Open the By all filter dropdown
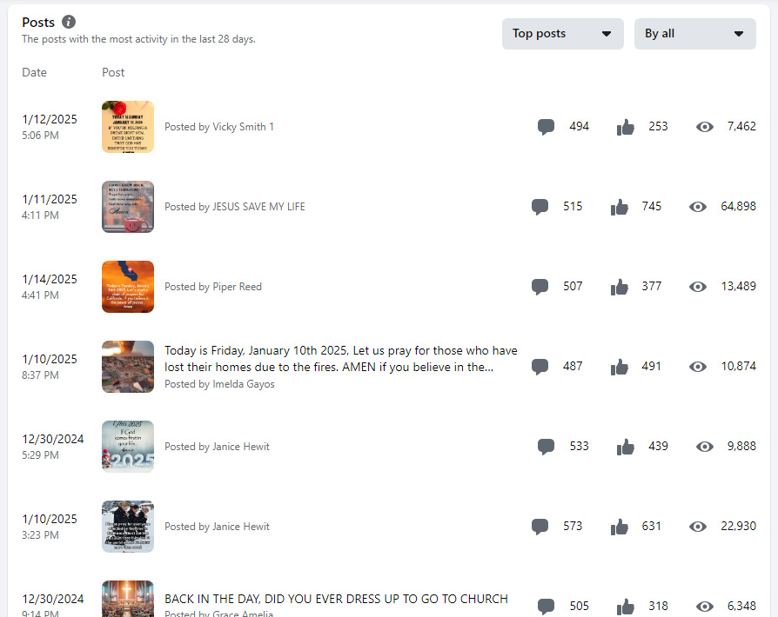 point(695,34)
